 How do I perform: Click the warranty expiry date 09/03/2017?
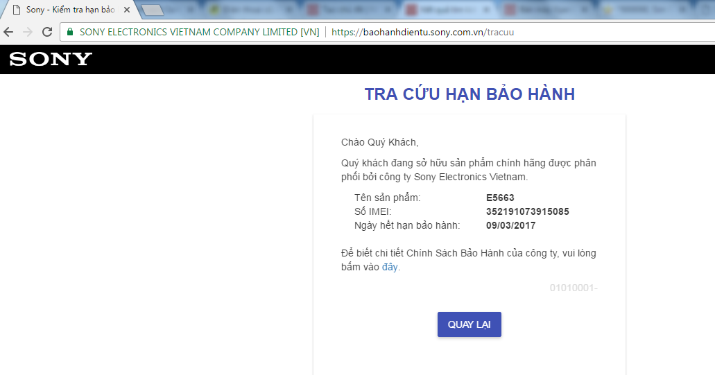(510, 225)
